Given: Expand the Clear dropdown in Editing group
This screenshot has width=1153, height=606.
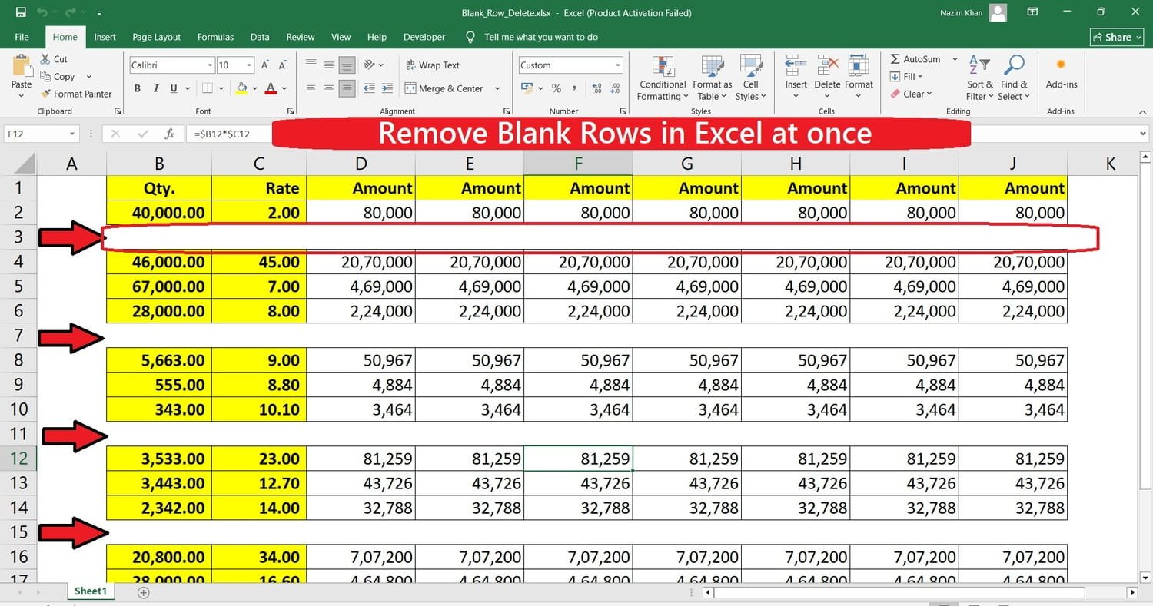Looking at the screenshot, I should [929, 94].
